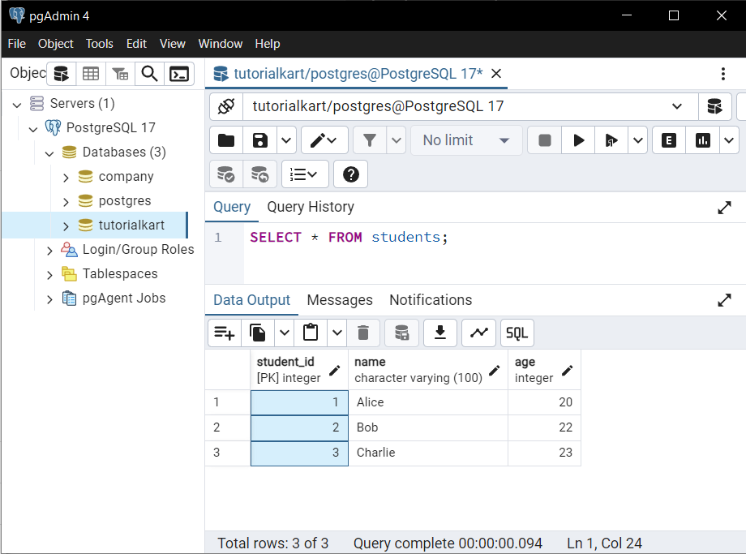Open the Edit menu
Viewport: 746px width, 554px height.
(x=136, y=44)
